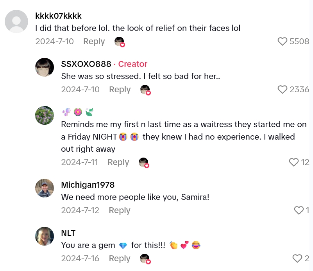Reply to NLT's gem comment
Viewport: 313px width, 271px height.
120,258
